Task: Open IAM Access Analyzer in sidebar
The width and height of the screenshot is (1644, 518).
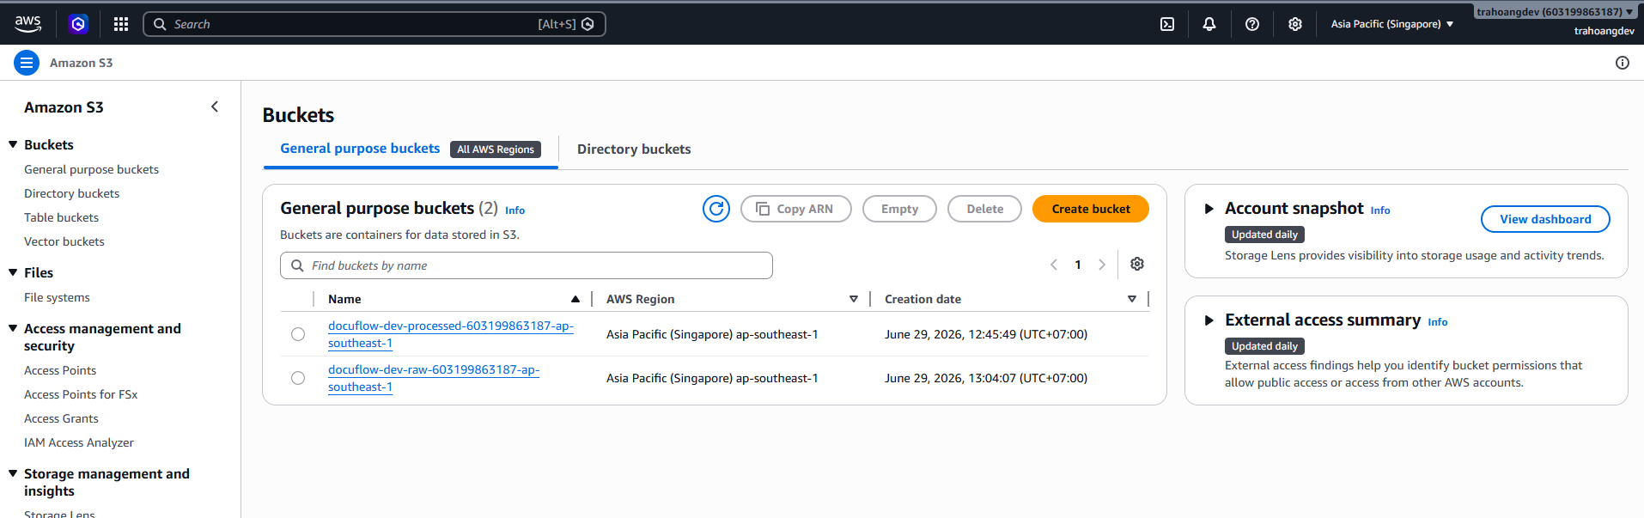Action: pyautogui.click(x=79, y=442)
